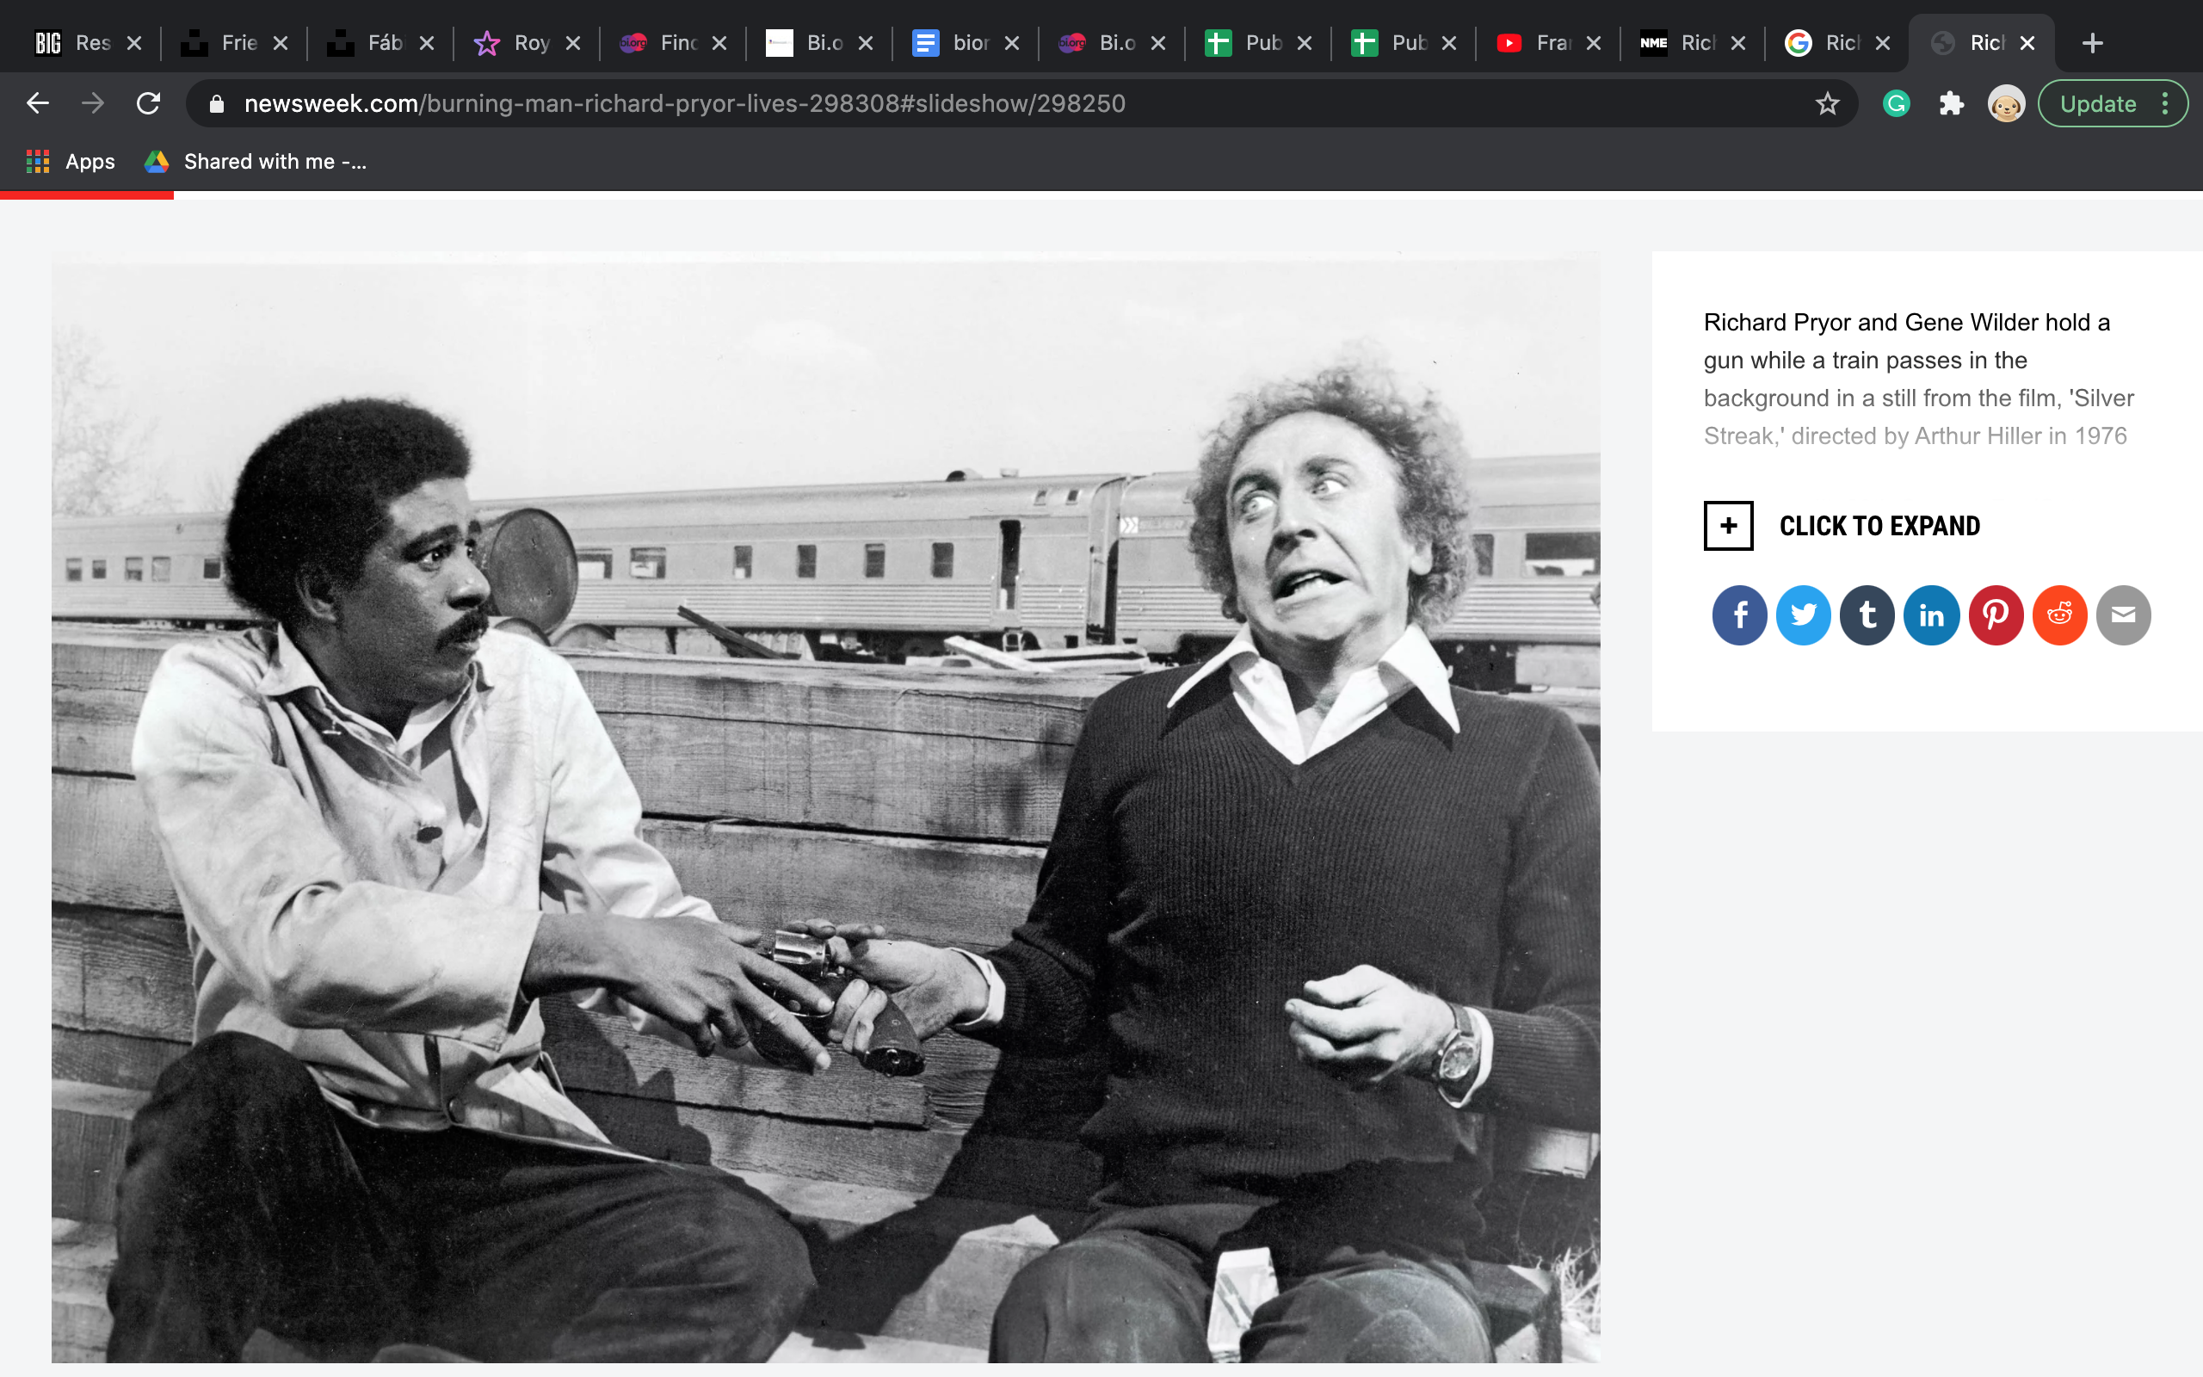Viewport: 2203px width, 1377px height.
Task: Reload the current page
Action: pyautogui.click(x=147, y=103)
